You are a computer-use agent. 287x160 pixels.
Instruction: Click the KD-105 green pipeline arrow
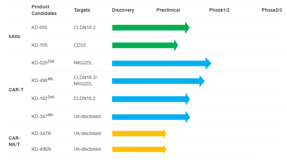coord(145,45)
